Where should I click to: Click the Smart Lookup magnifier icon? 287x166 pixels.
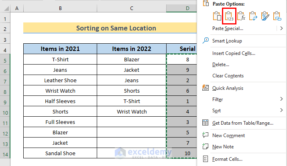pos(206,40)
